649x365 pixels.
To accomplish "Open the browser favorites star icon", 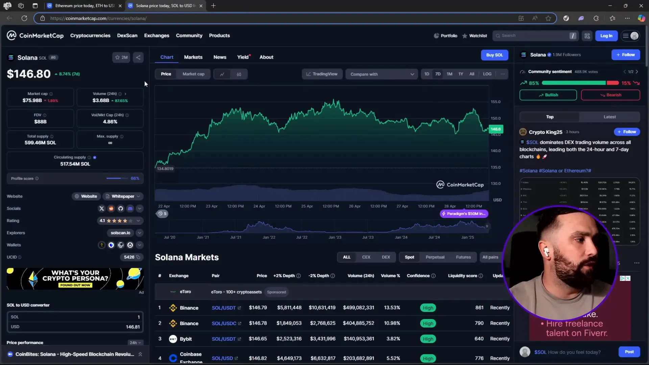I will point(548,18).
